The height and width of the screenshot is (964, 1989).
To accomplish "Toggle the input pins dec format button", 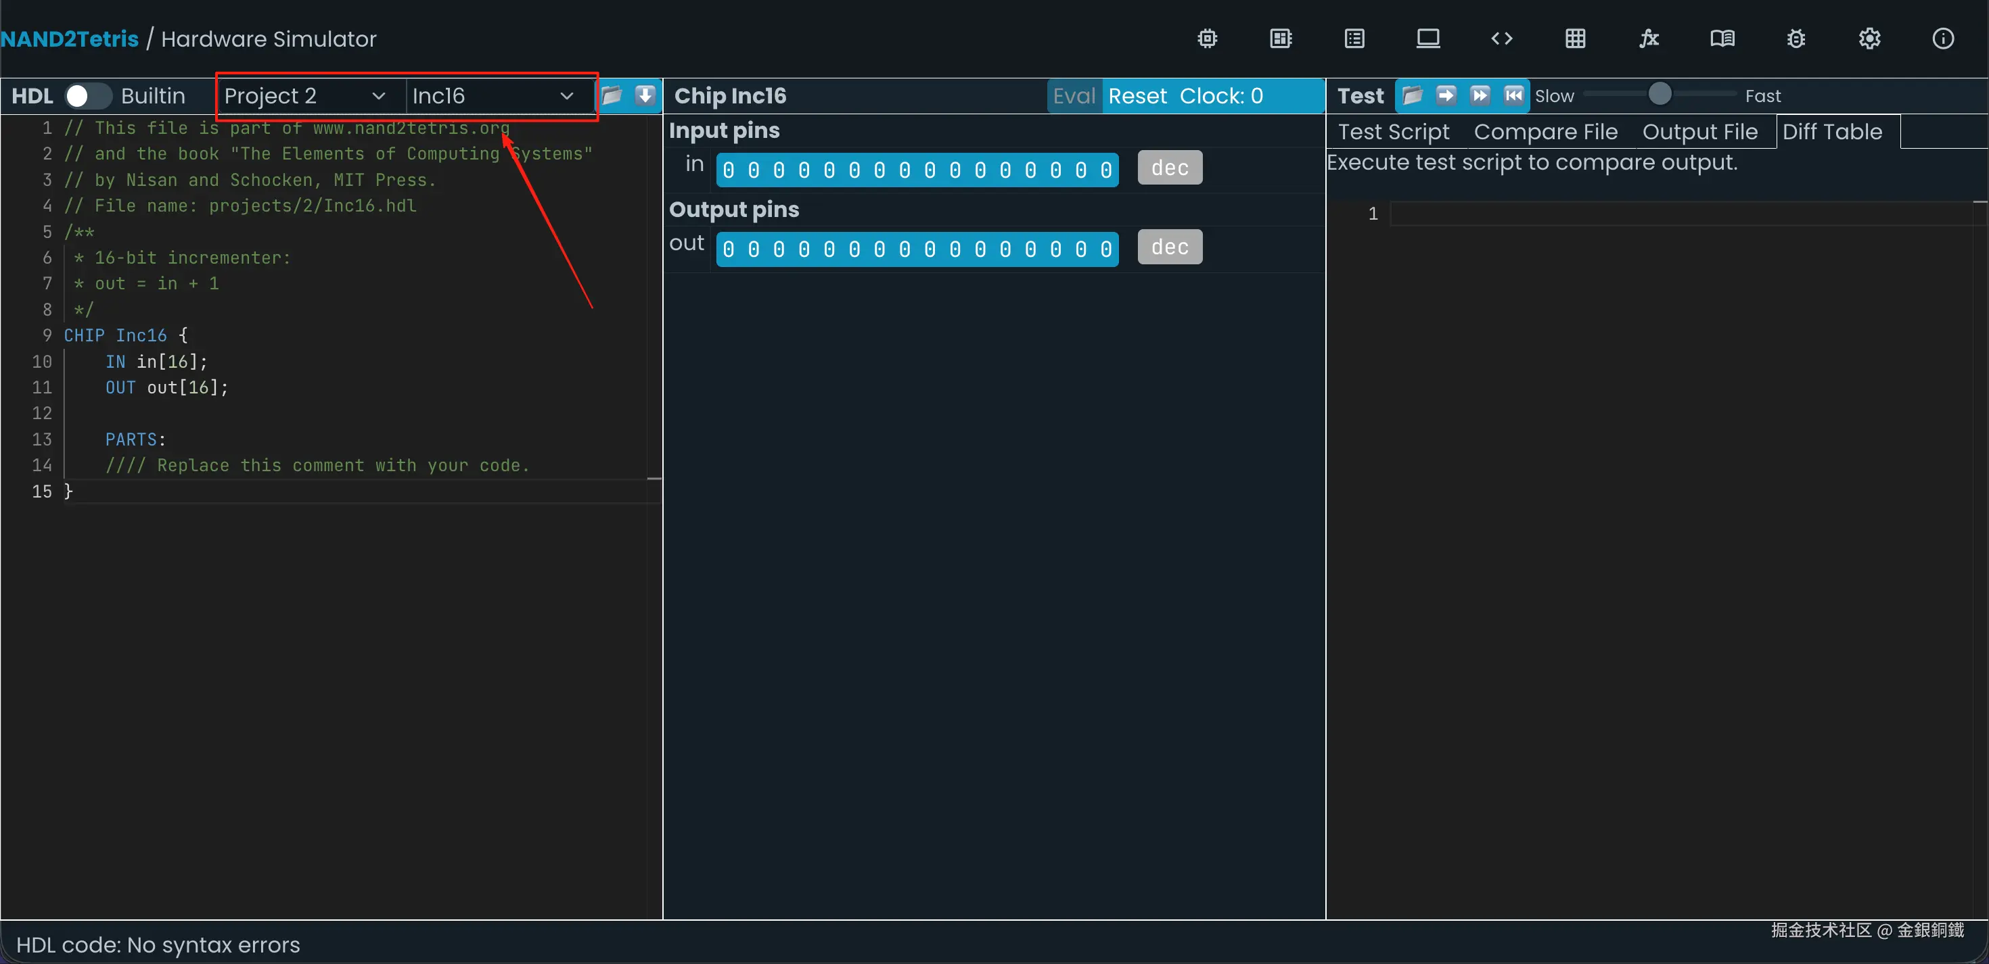I will [1169, 168].
